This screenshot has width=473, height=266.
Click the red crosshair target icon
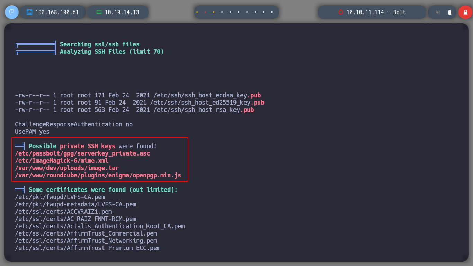tap(340, 12)
